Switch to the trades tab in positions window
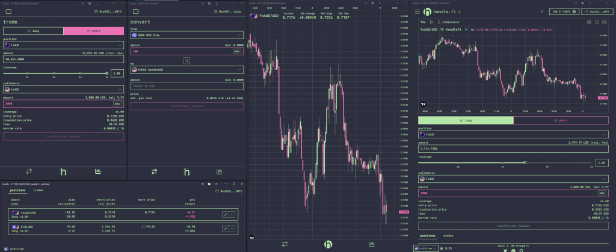The image size is (616, 252). 37,190
